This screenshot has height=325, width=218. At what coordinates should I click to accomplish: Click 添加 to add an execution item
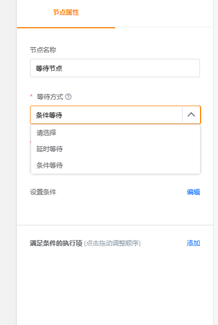coord(193,243)
